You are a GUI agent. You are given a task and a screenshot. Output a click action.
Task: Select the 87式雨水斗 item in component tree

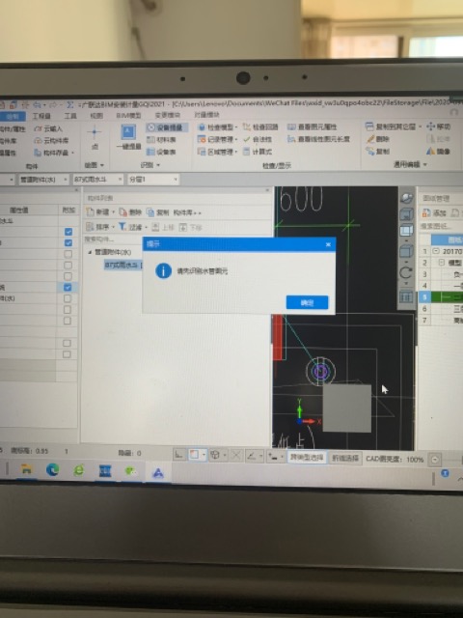(x=123, y=266)
